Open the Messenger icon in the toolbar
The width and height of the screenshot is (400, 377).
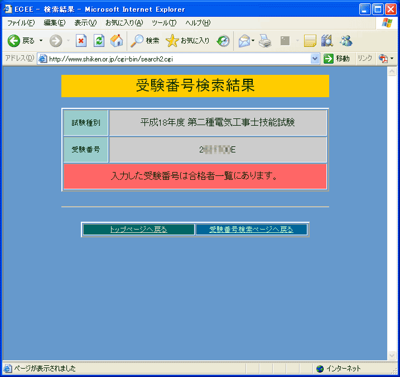[346, 41]
